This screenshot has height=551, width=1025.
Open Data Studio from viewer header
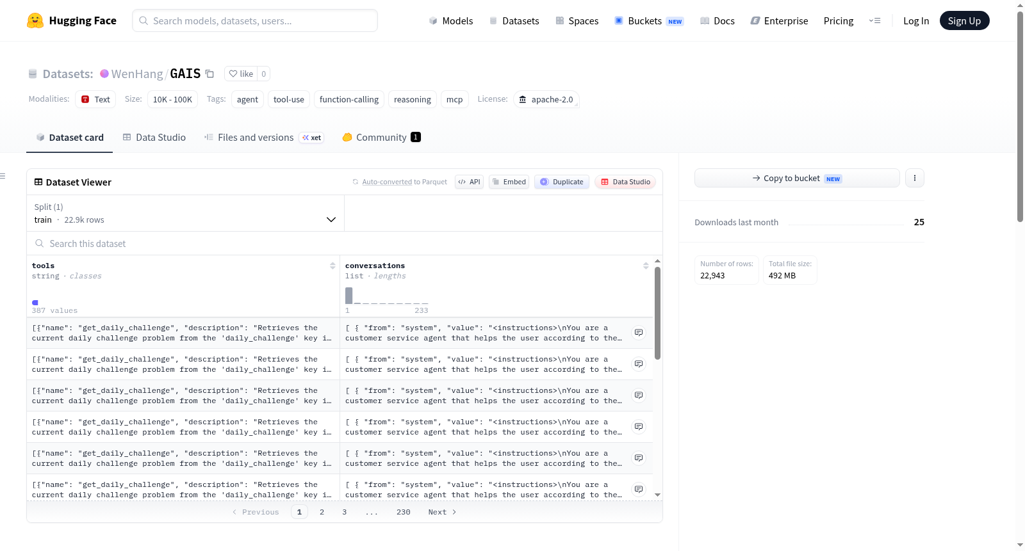click(x=625, y=182)
